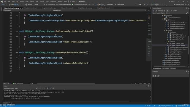Click Local Windows Debugger label

(80, 5)
